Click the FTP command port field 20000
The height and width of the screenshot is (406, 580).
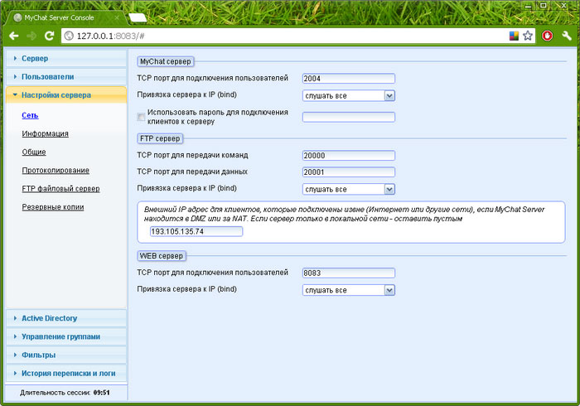point(349,156)
